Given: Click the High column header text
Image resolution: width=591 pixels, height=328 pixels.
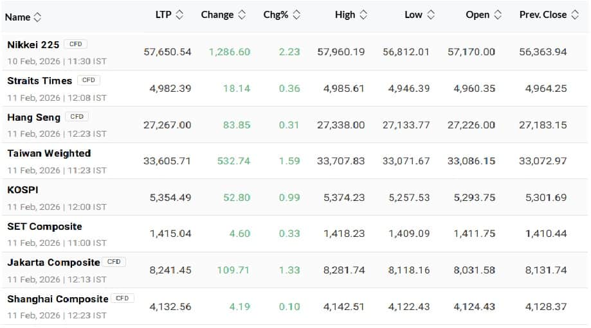Looking at the screenshot, I should 345,15.
